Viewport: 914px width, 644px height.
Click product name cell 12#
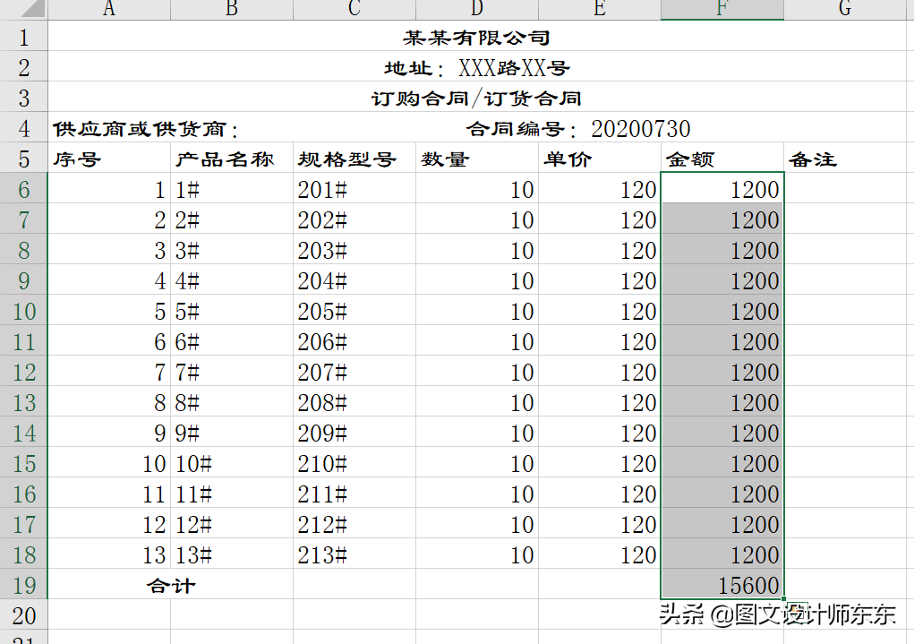tap(232, 524)
